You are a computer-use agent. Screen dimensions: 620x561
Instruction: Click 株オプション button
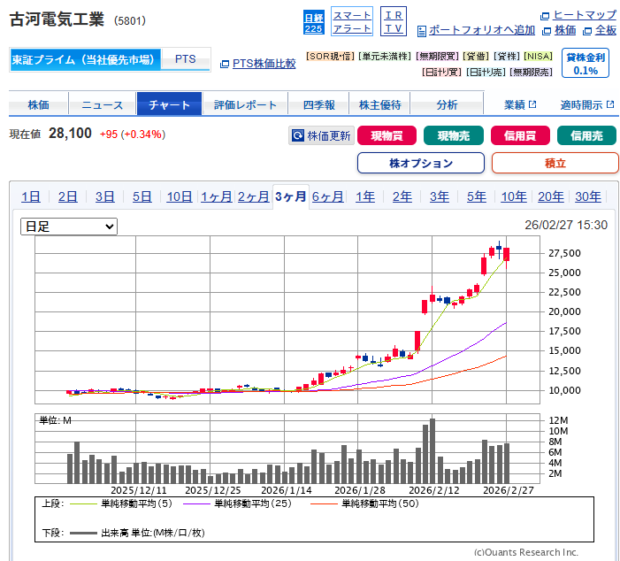421,163
